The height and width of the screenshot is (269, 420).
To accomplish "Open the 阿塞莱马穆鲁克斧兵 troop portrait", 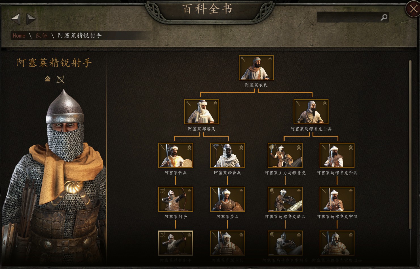I will (x=337, y=155).
